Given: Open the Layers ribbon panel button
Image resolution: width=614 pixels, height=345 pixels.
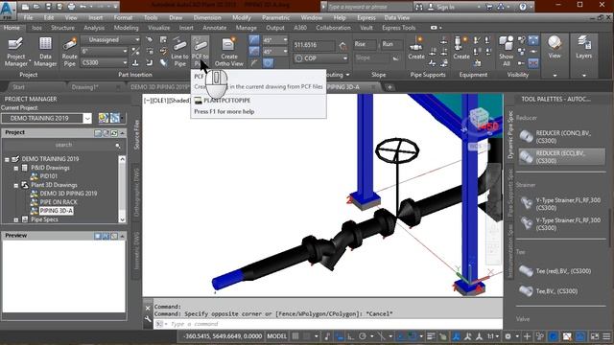Looking at the screenshot, I should 583,48.
